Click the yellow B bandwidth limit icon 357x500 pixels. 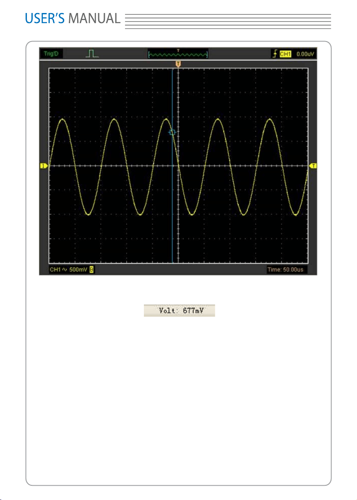click(91, 270)
